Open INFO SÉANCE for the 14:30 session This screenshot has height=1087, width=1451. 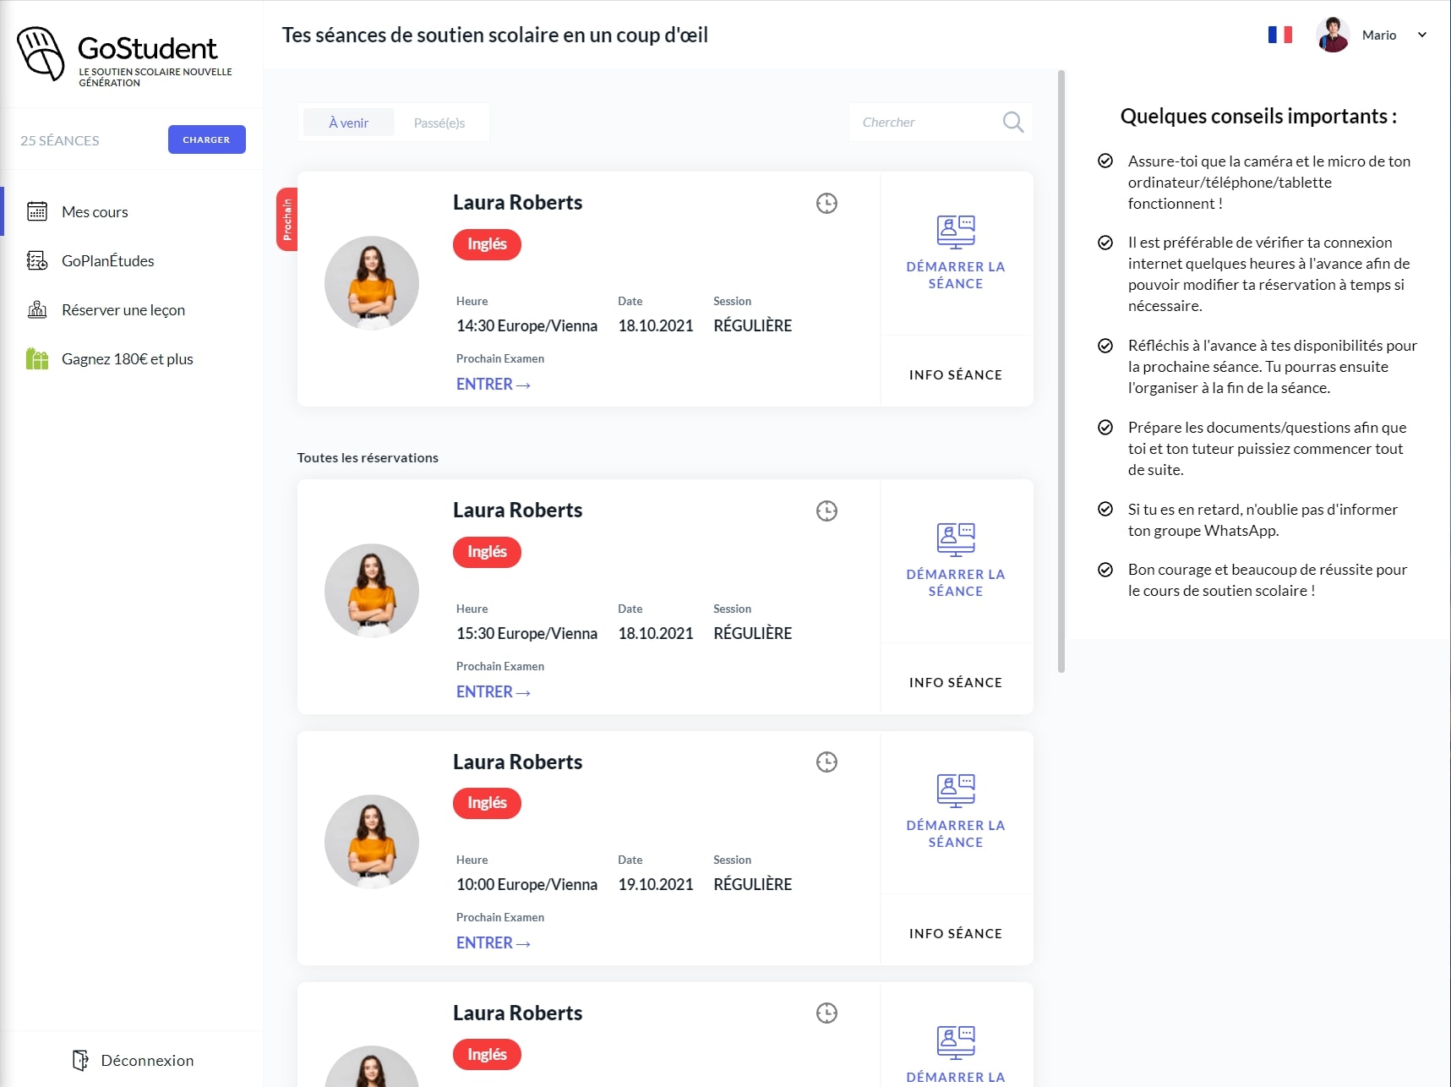(x=956, y=374)
